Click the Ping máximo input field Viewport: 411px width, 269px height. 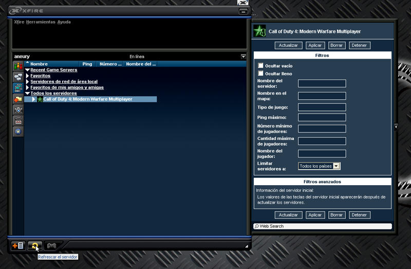pos(322,117)
